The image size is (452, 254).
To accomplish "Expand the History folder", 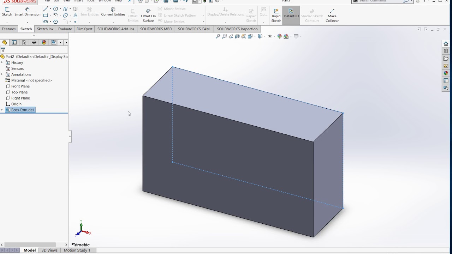I will [2, 62].
